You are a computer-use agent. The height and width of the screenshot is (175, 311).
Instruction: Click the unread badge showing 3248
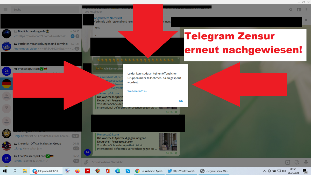point(75,136)
